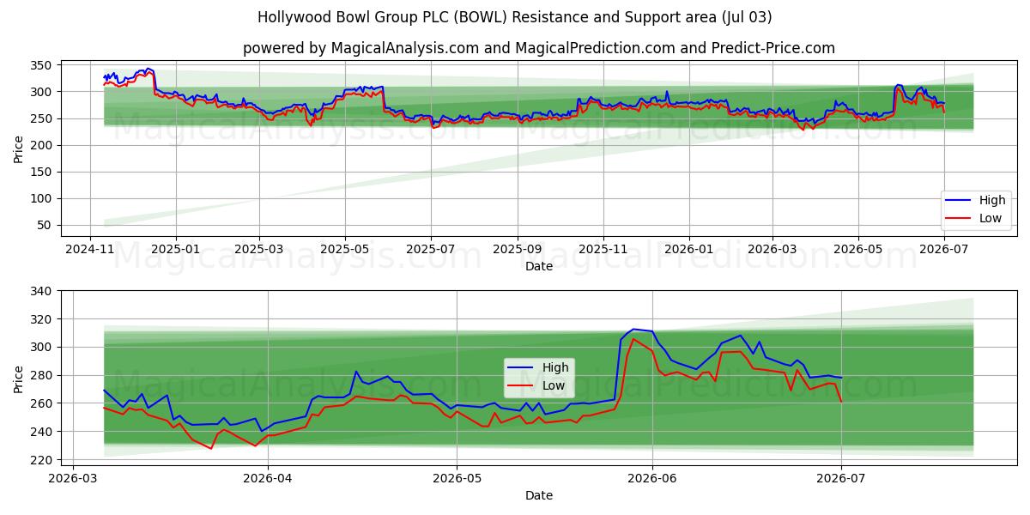Click the 2026-07 tick label on the upper chart
1030x515 pixels.
pyautogui.click(x=943, y=249)
